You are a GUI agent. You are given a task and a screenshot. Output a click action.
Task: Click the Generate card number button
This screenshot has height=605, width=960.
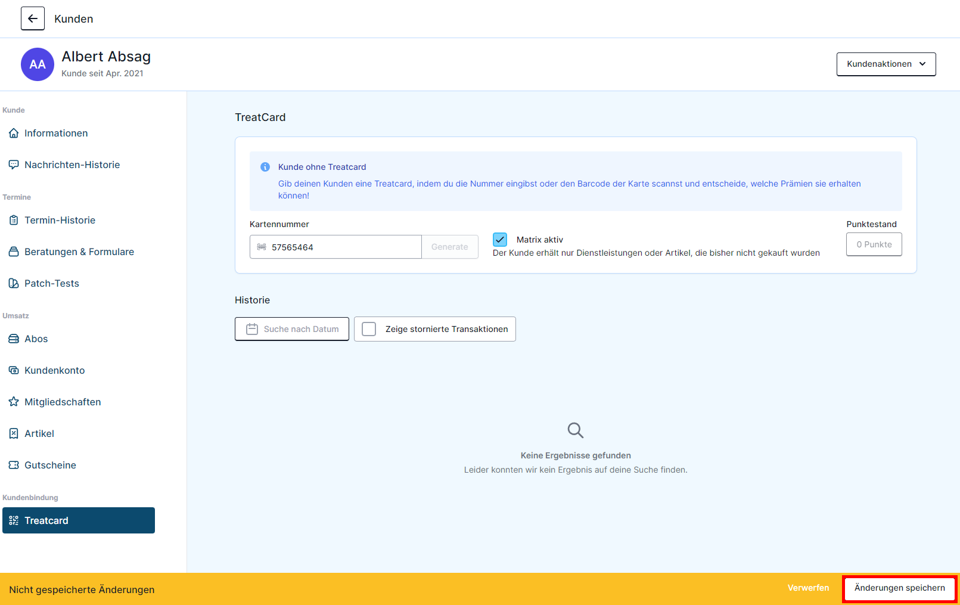450,247
